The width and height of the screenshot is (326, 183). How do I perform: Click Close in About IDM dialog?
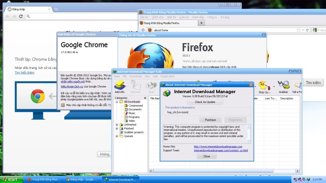coord(207,156)
